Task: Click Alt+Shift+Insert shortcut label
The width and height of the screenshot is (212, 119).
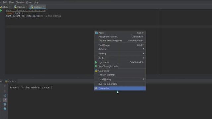Action: 136,41
